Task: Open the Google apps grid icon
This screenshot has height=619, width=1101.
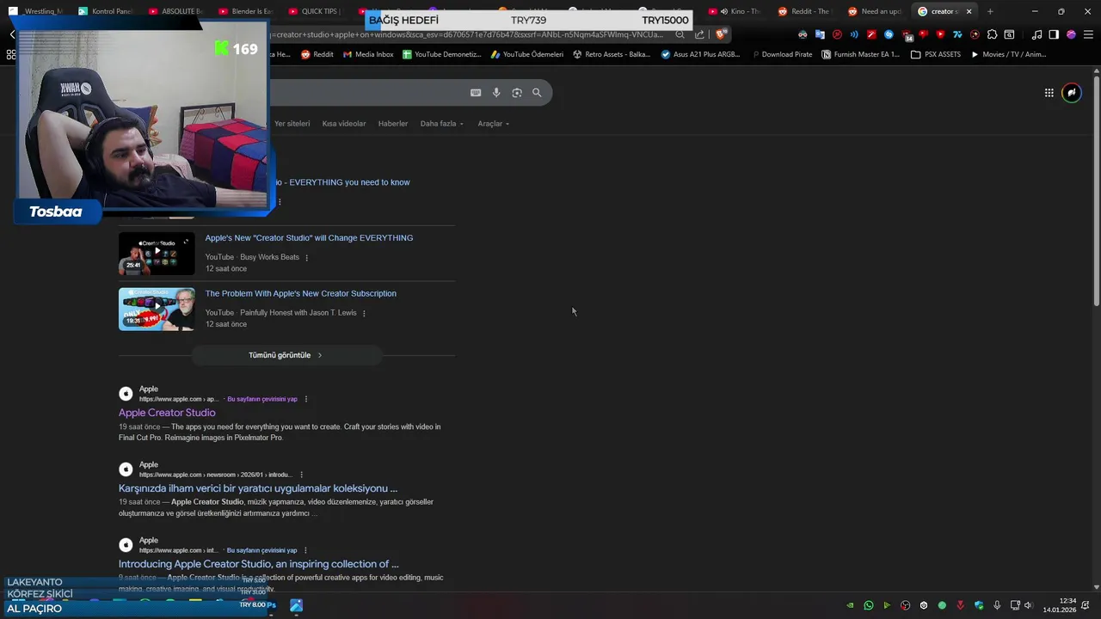Action: (1049, 93)
